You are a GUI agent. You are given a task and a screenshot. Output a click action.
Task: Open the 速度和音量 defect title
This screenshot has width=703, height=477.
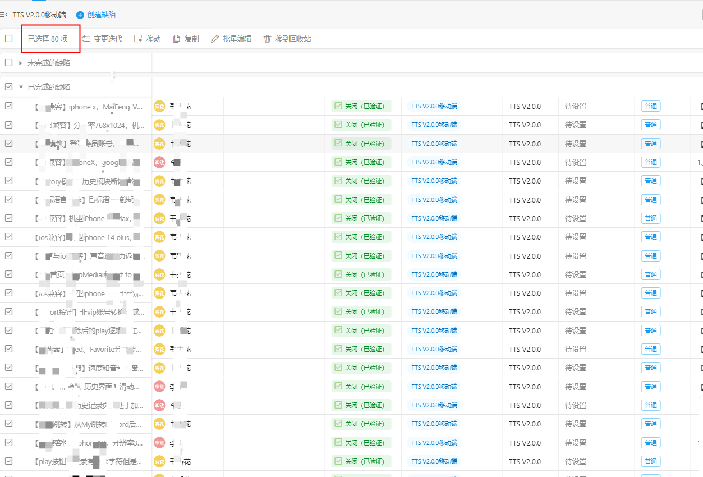coord(89,368)
